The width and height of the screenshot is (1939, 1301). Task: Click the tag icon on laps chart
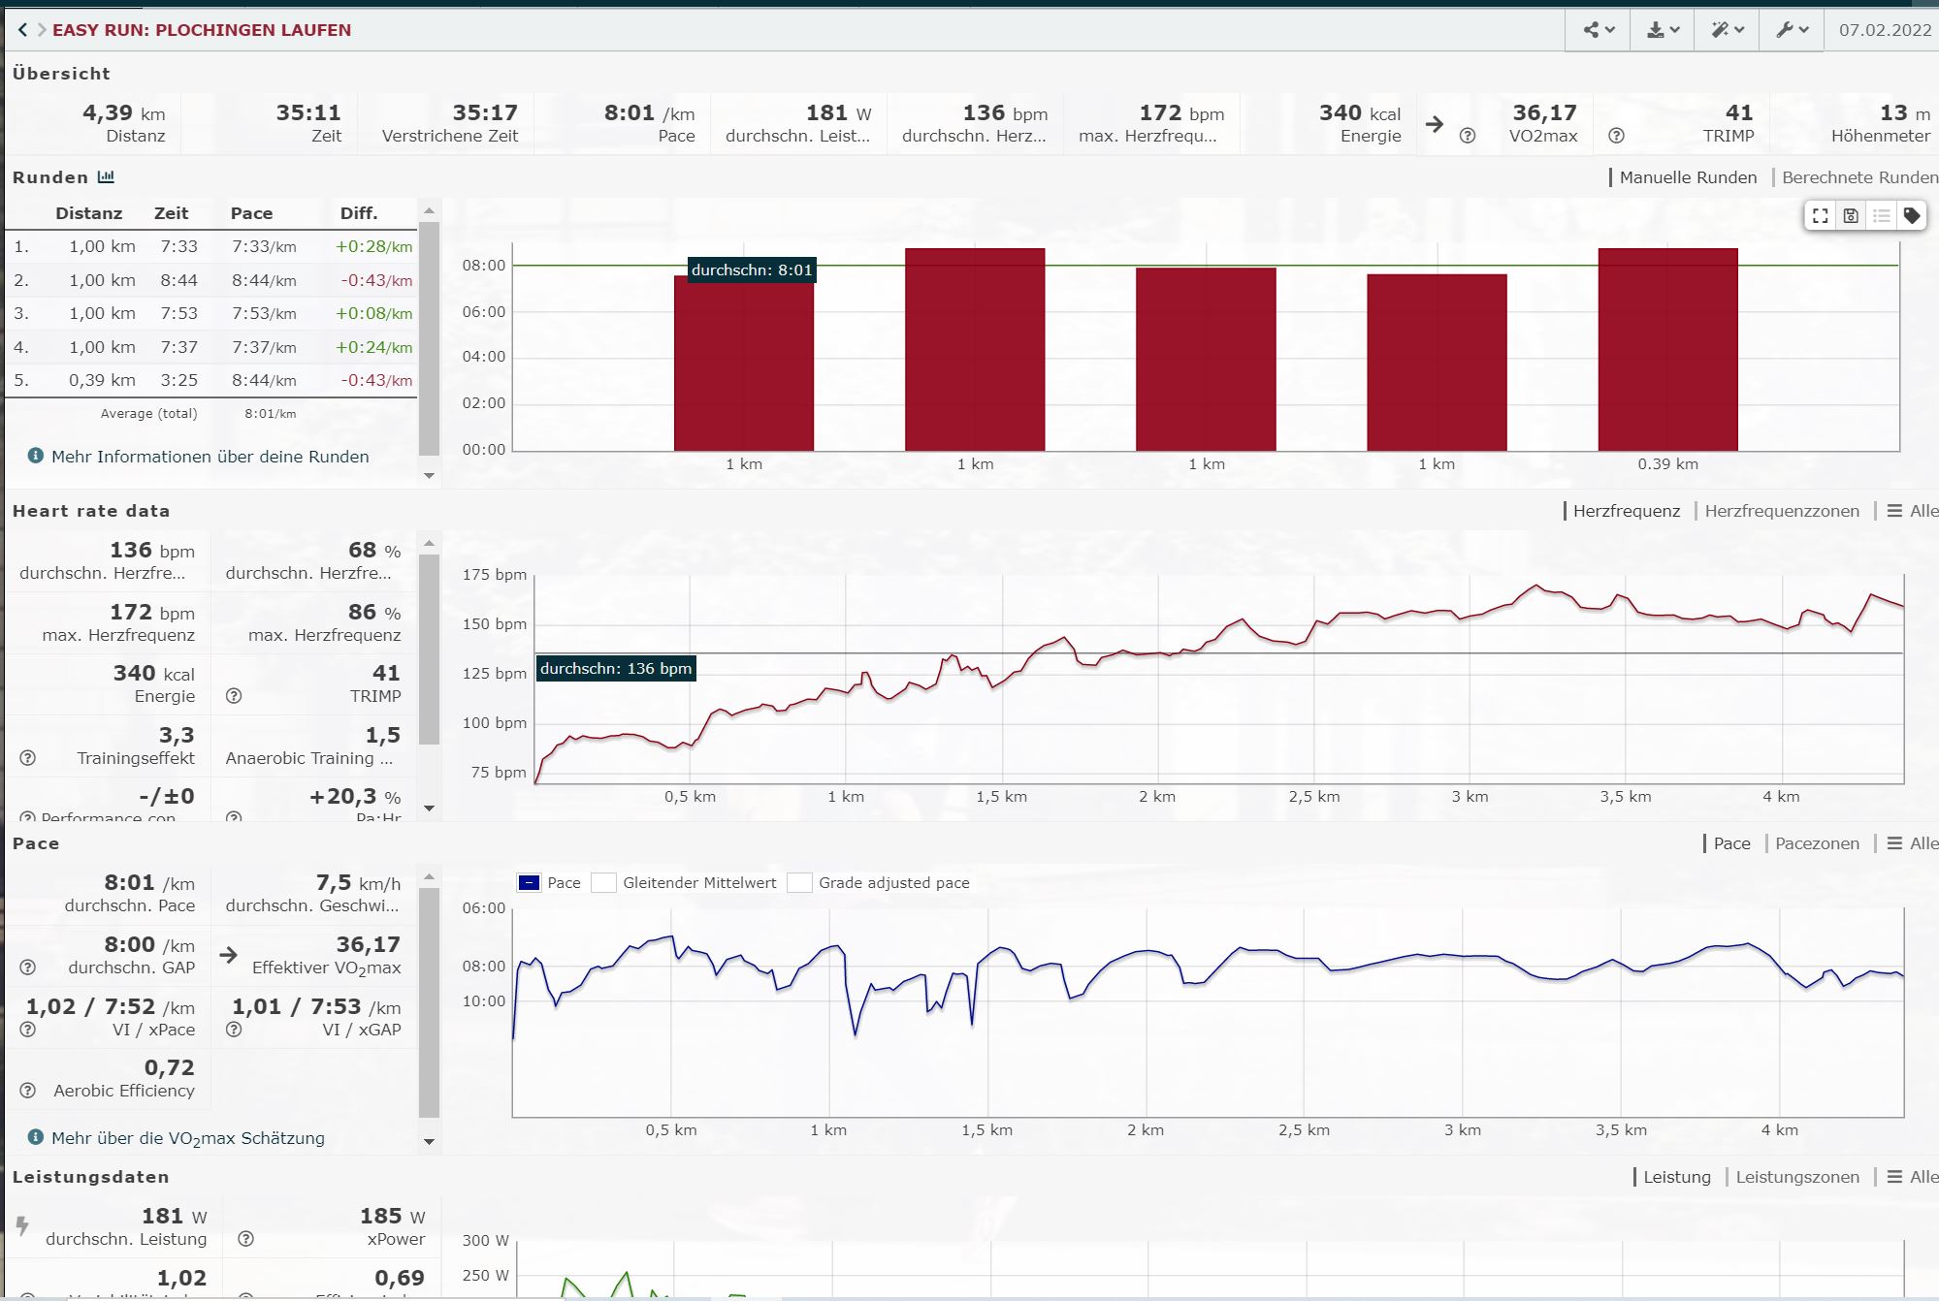(1911, 216)
